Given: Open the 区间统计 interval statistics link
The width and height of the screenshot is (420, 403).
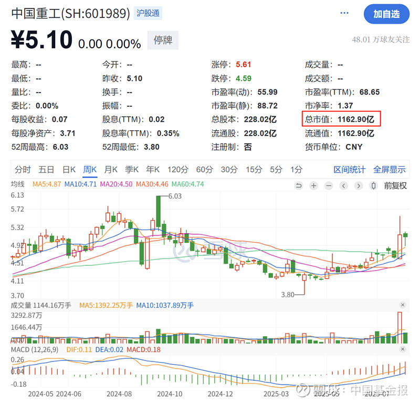Looking at the screenshot, I should coord(350,170).
